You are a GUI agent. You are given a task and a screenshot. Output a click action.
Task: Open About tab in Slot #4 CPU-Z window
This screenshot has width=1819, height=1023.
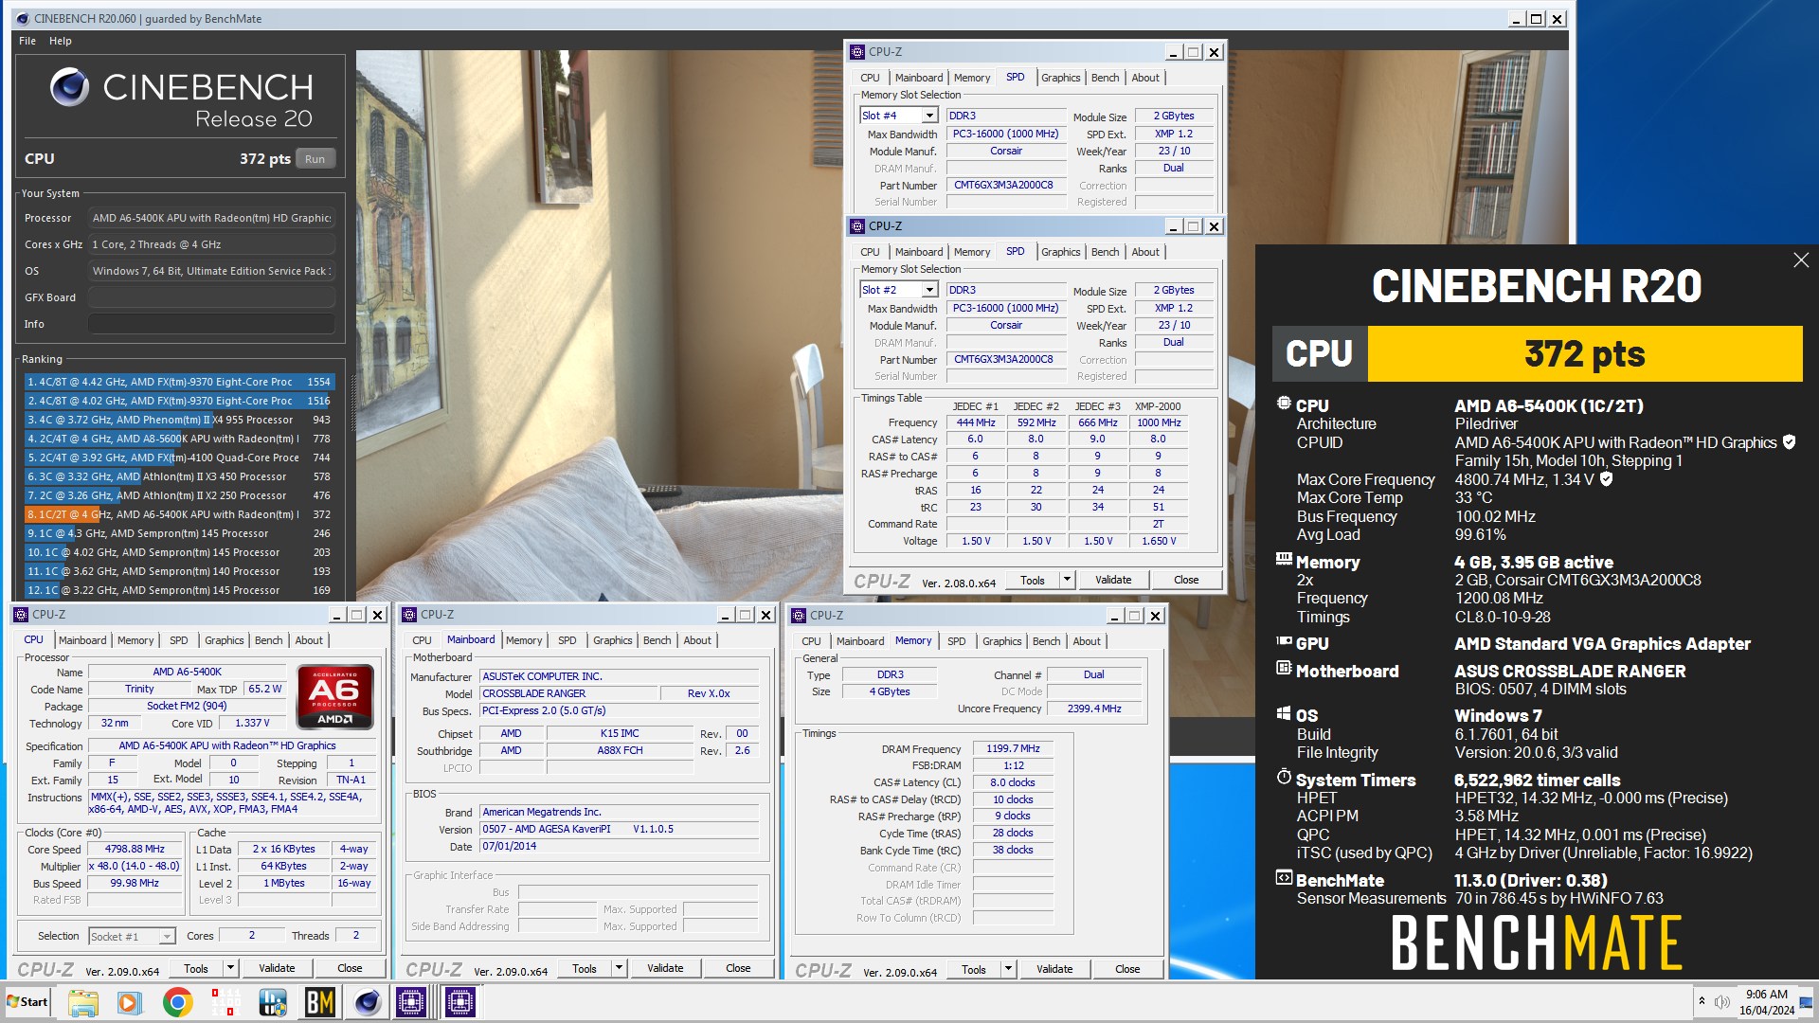[x=1144, y=78]
